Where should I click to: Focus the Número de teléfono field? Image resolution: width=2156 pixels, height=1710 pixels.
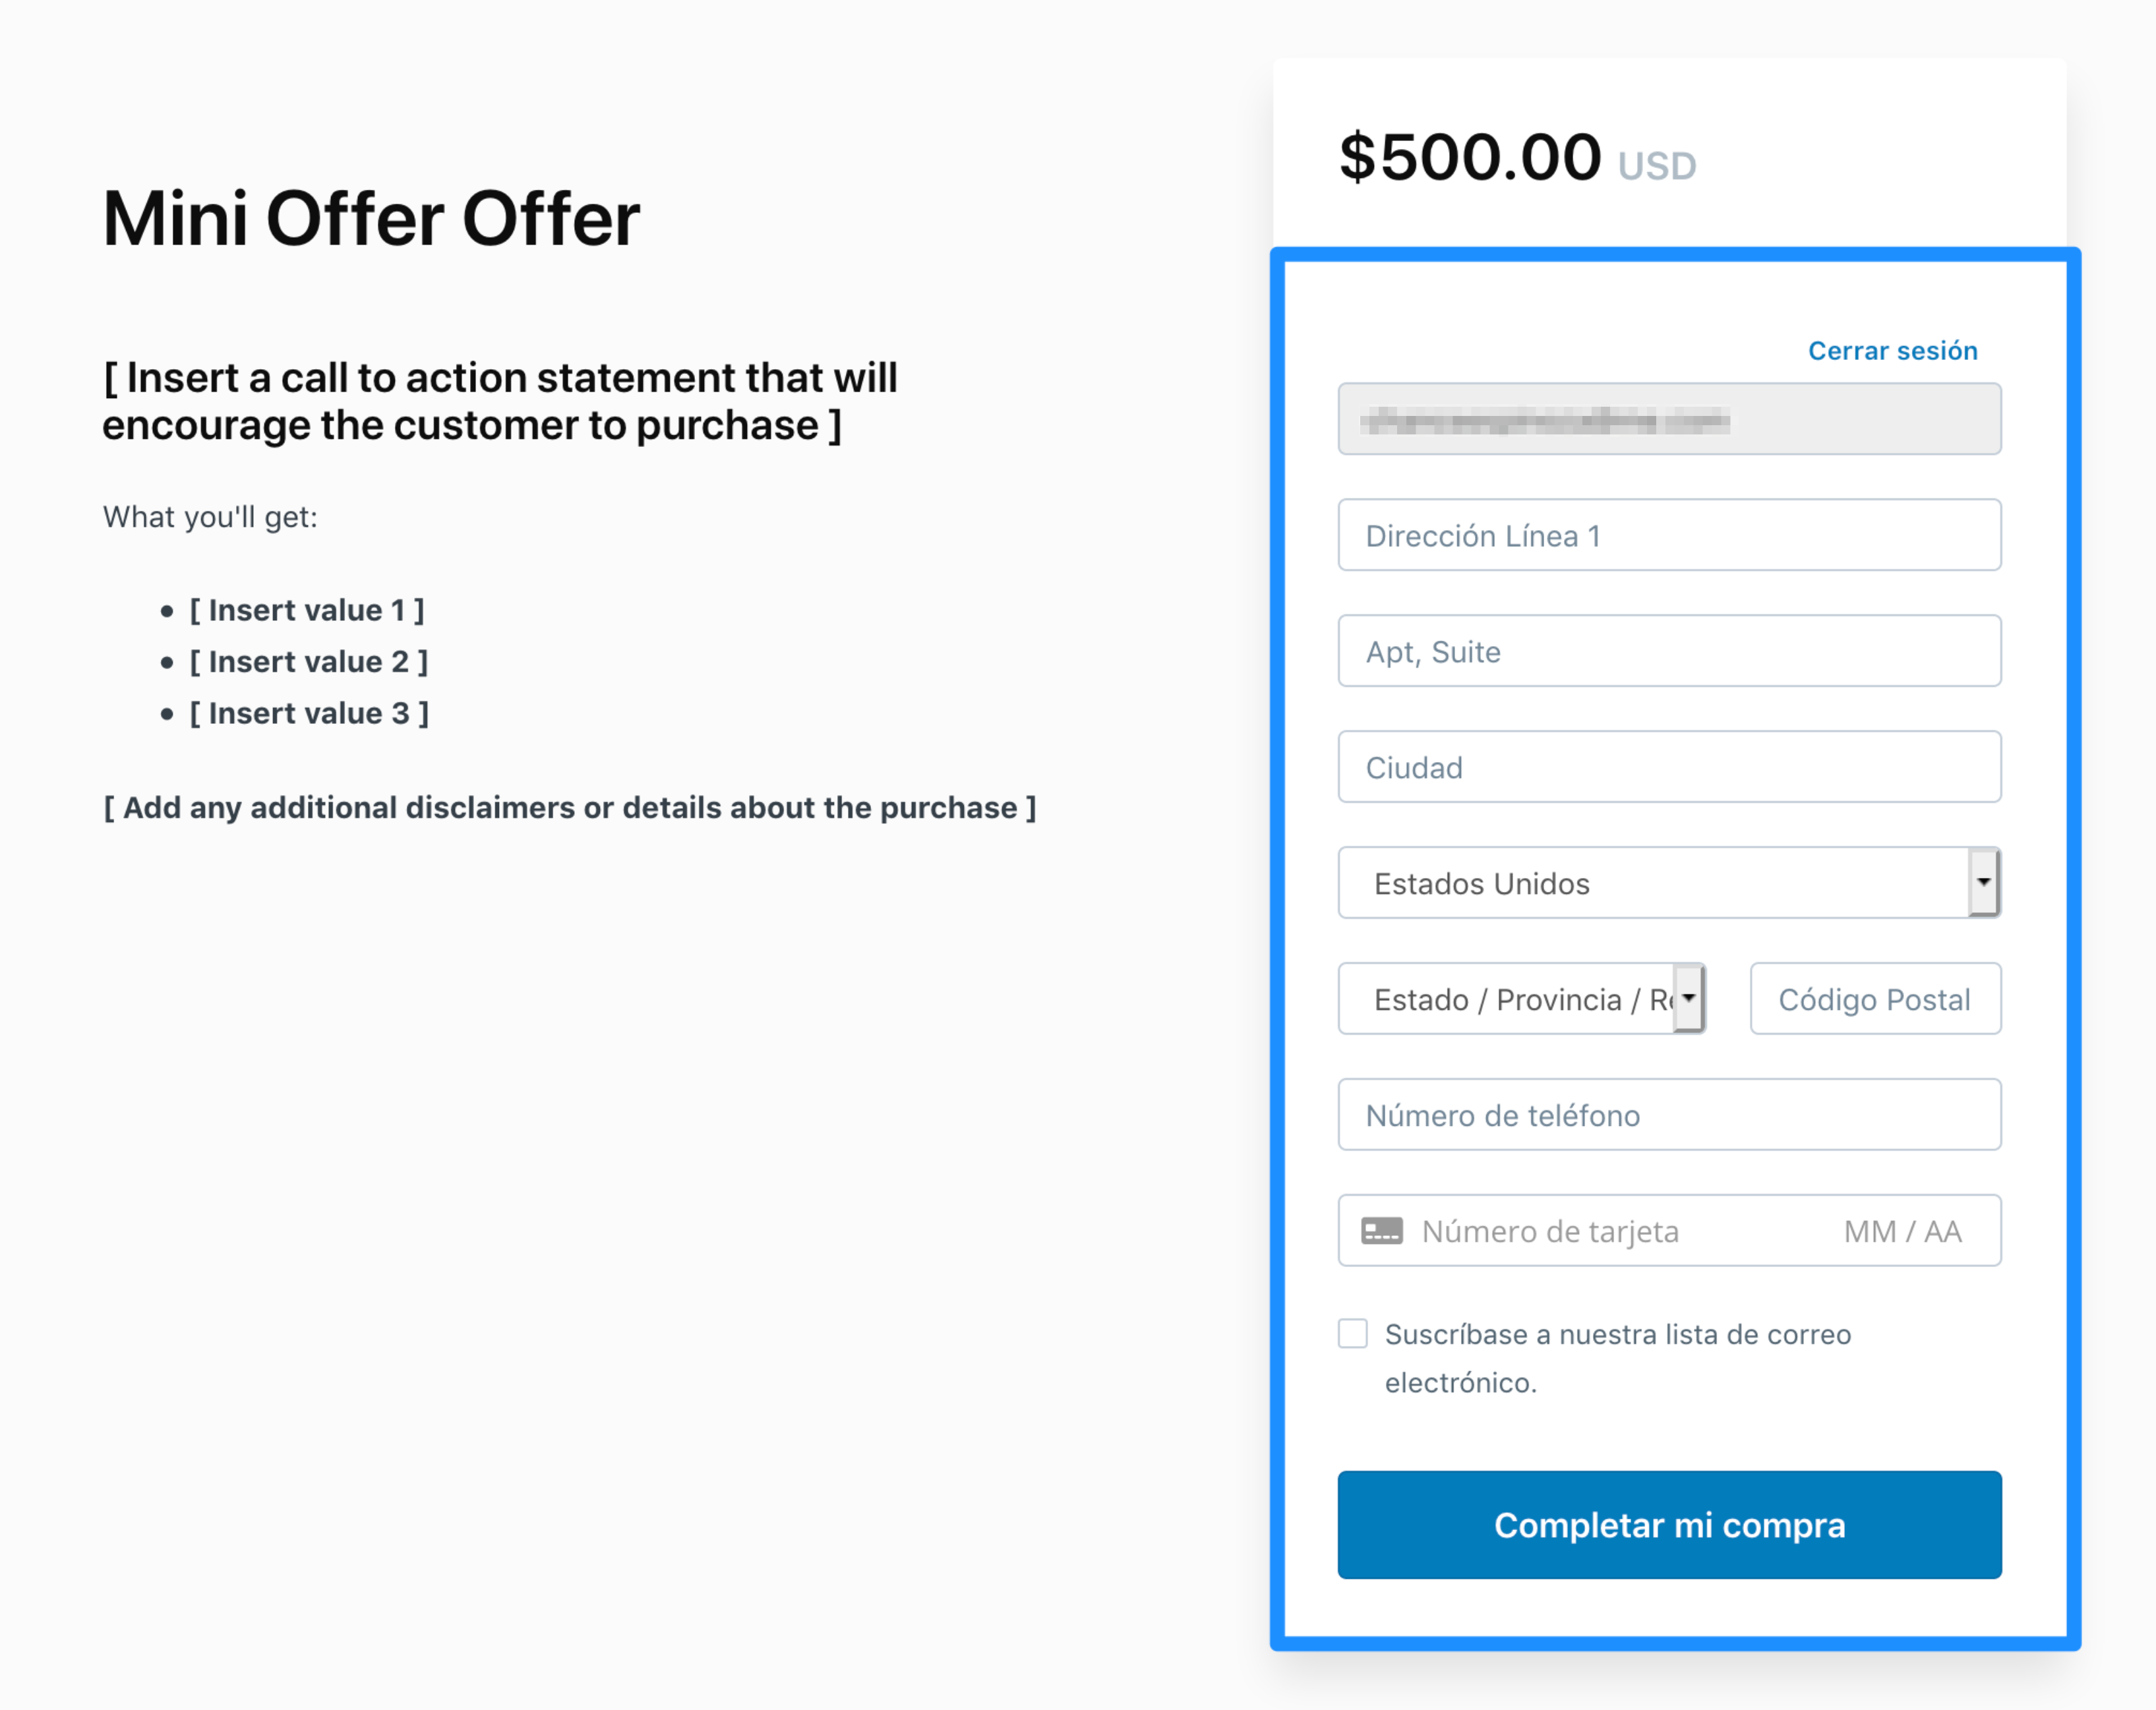point(1669,1115)
